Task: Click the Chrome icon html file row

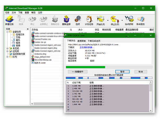Action: [41, 57]
